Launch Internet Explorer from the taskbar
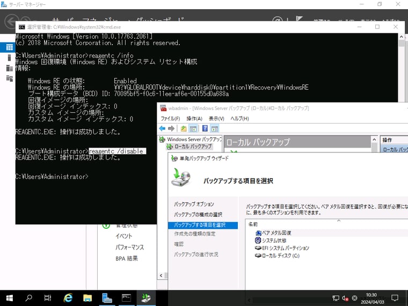Viewport: 408px width, 306px height. pos(68,298)
